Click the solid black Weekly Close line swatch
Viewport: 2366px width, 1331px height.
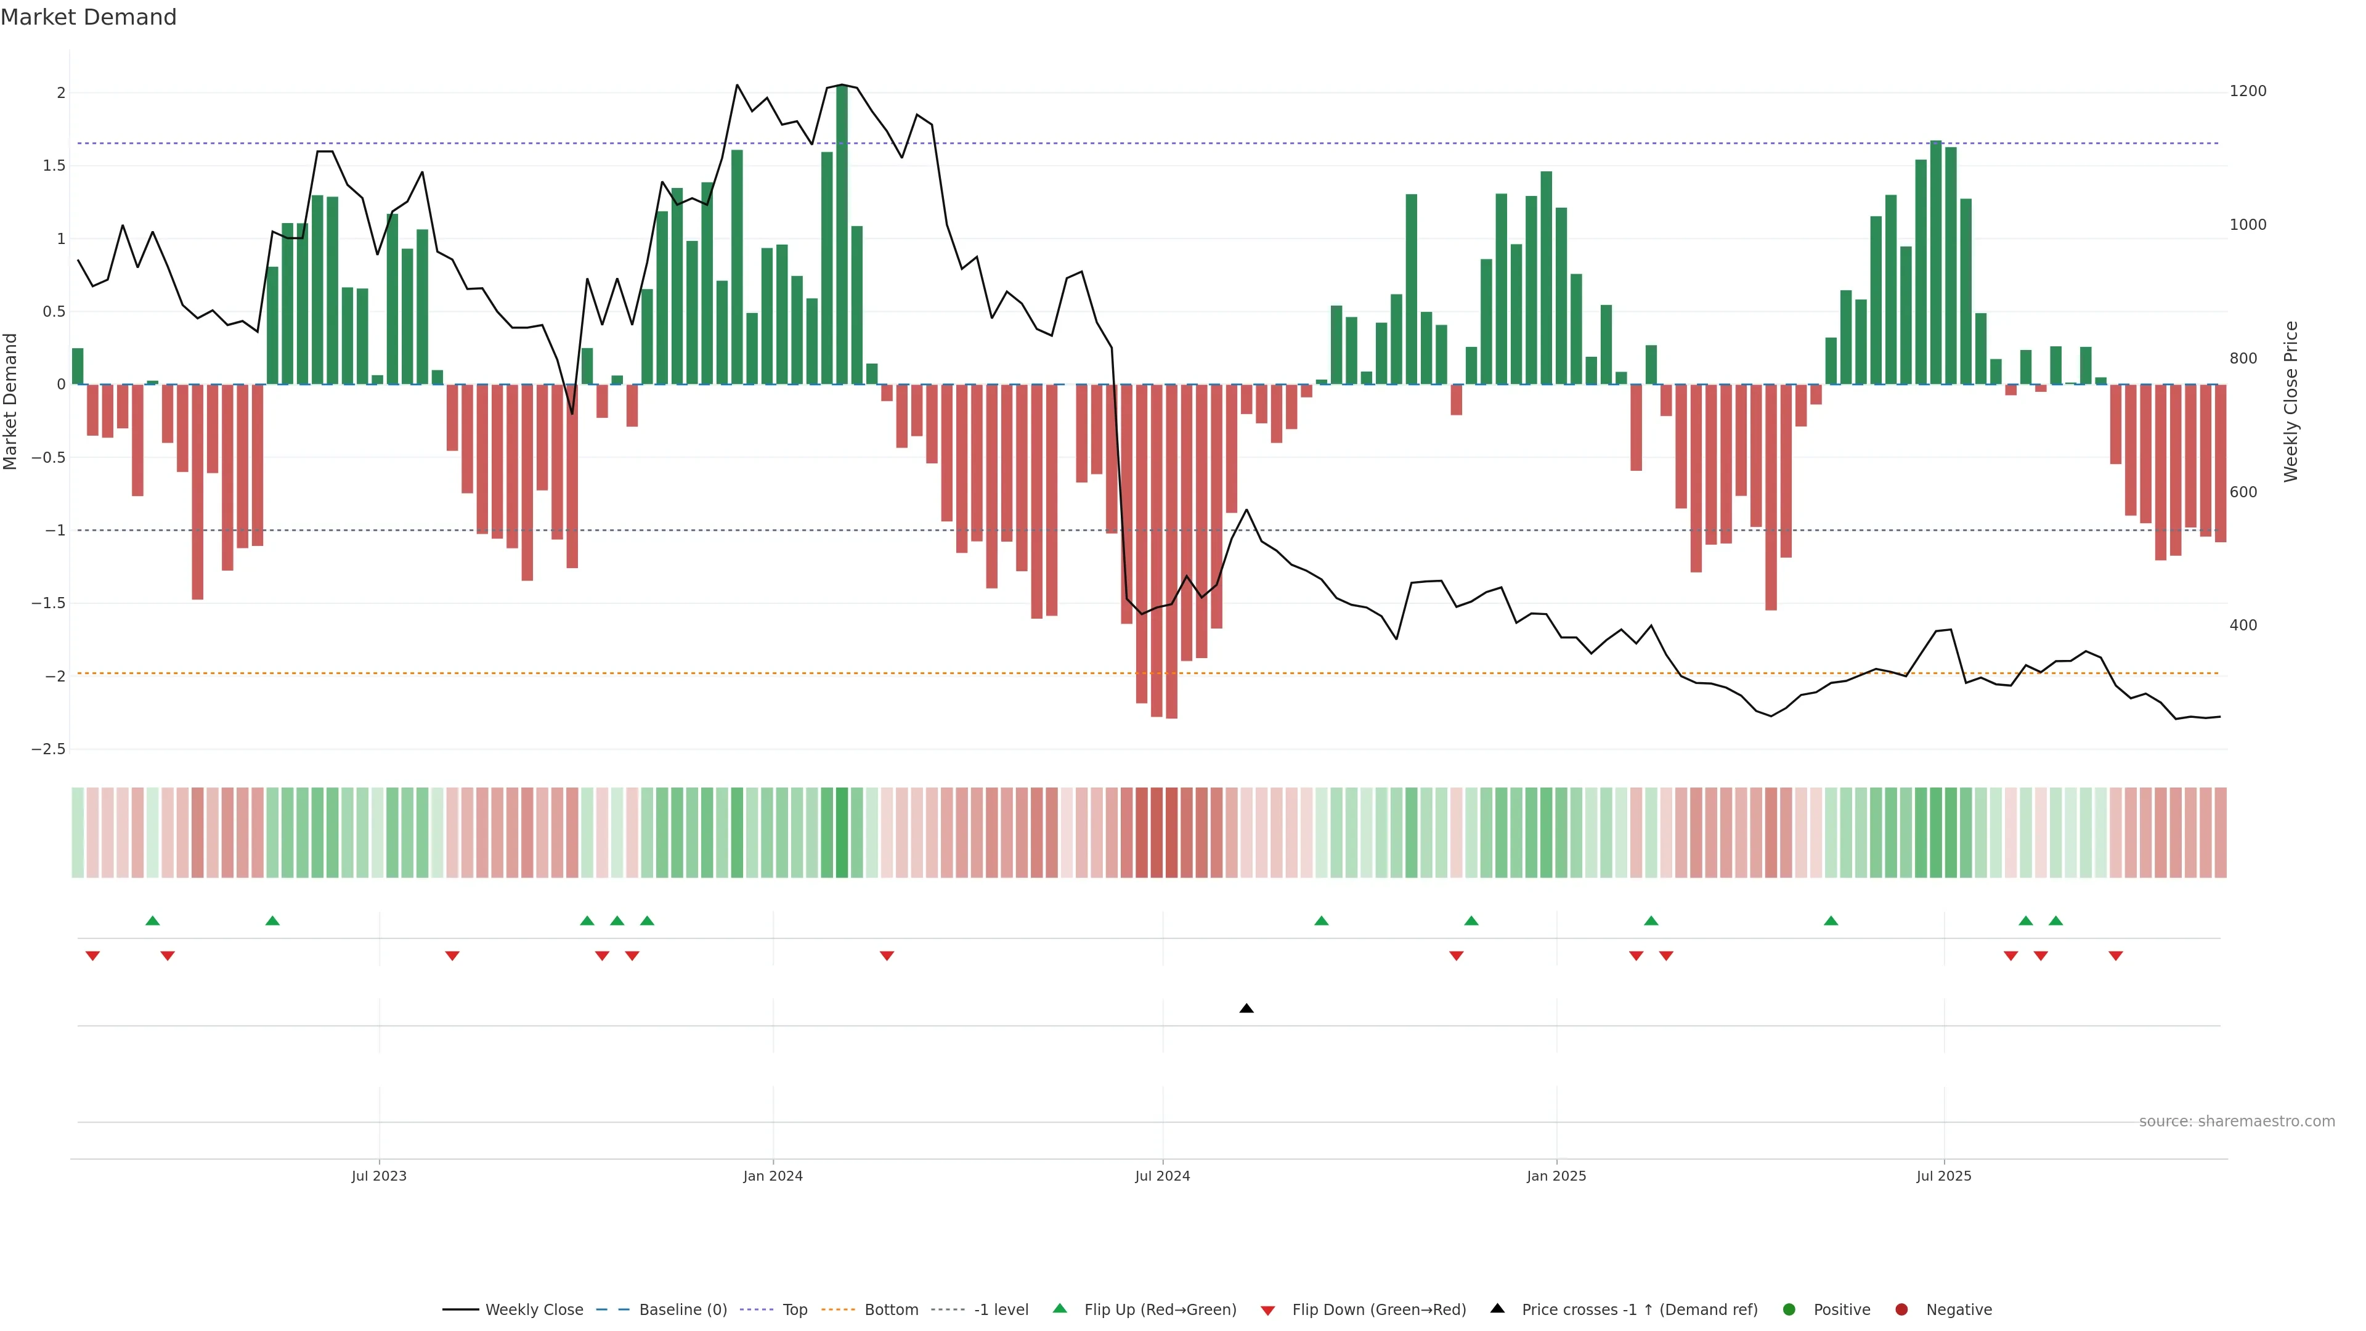point(460,1309)
